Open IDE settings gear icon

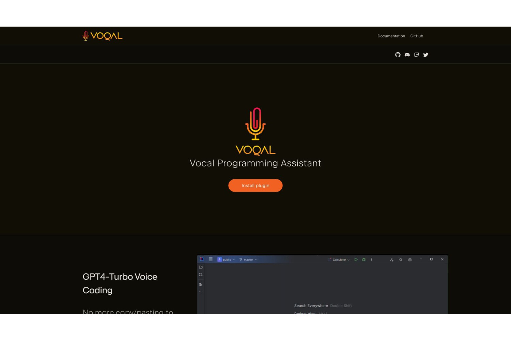[x=410, y=260]
